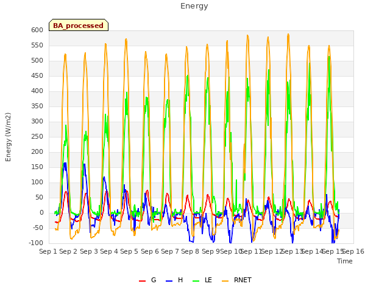
Task: Click the y-axis tick value 300
Action: [37, 122]
